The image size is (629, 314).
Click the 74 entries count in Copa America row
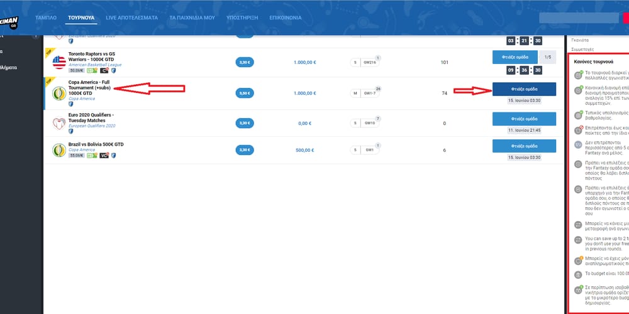click(445, 94)
